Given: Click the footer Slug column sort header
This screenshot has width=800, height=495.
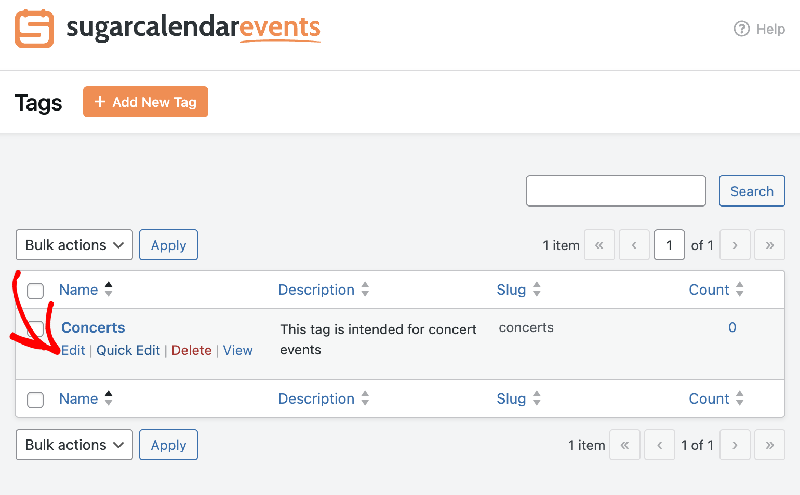Looking at the screenshot, I should (x=518, y=398).
